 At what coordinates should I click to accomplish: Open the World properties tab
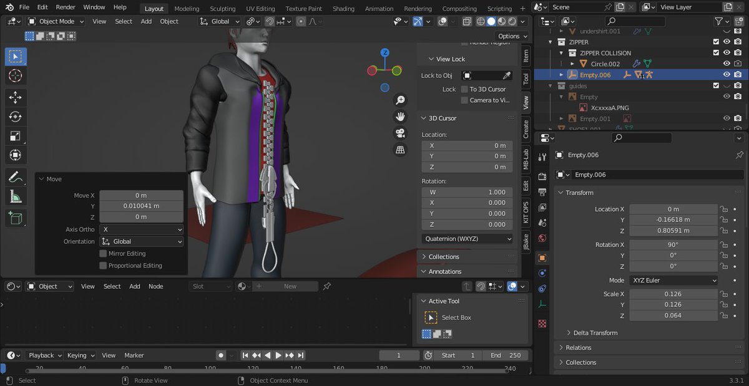542,238
